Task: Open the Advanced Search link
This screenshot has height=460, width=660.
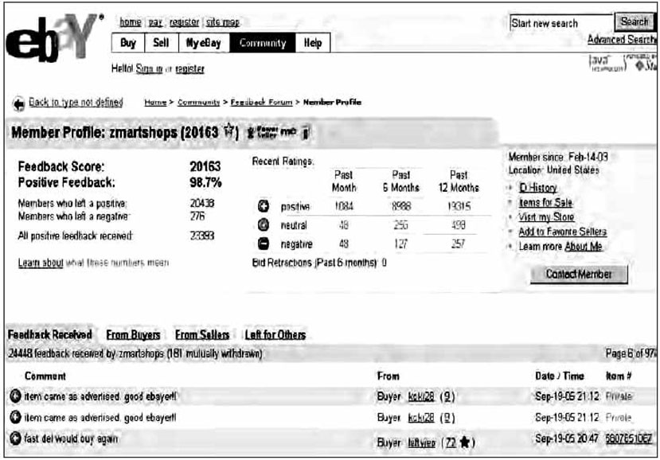Action: [622, 39]
